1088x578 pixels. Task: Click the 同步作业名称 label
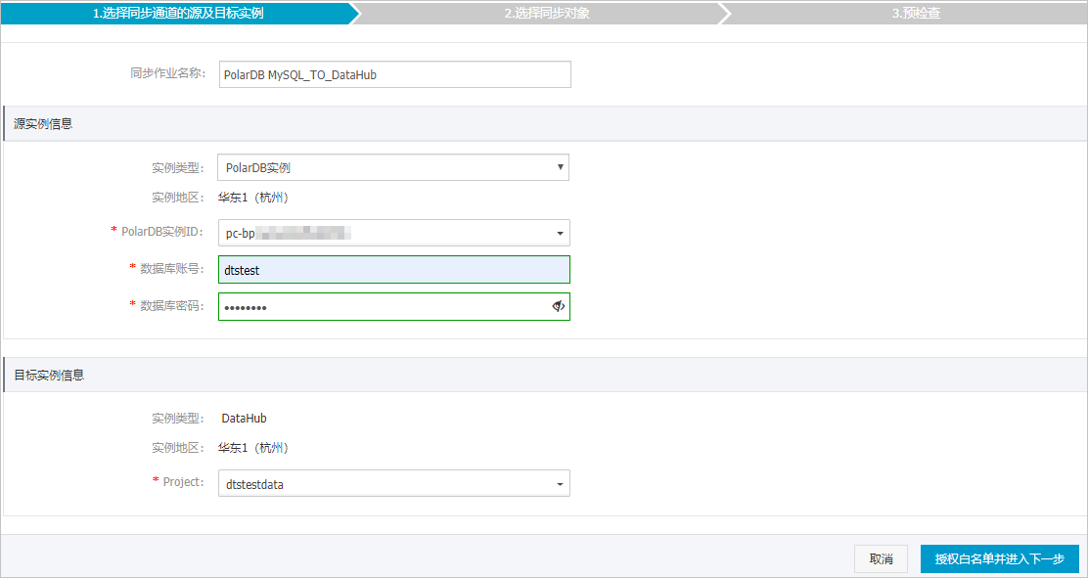[x=168, y=73]
